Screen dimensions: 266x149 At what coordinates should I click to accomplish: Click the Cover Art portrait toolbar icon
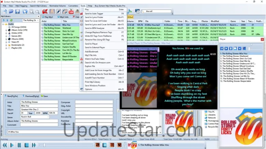click(x=52, y=11)
